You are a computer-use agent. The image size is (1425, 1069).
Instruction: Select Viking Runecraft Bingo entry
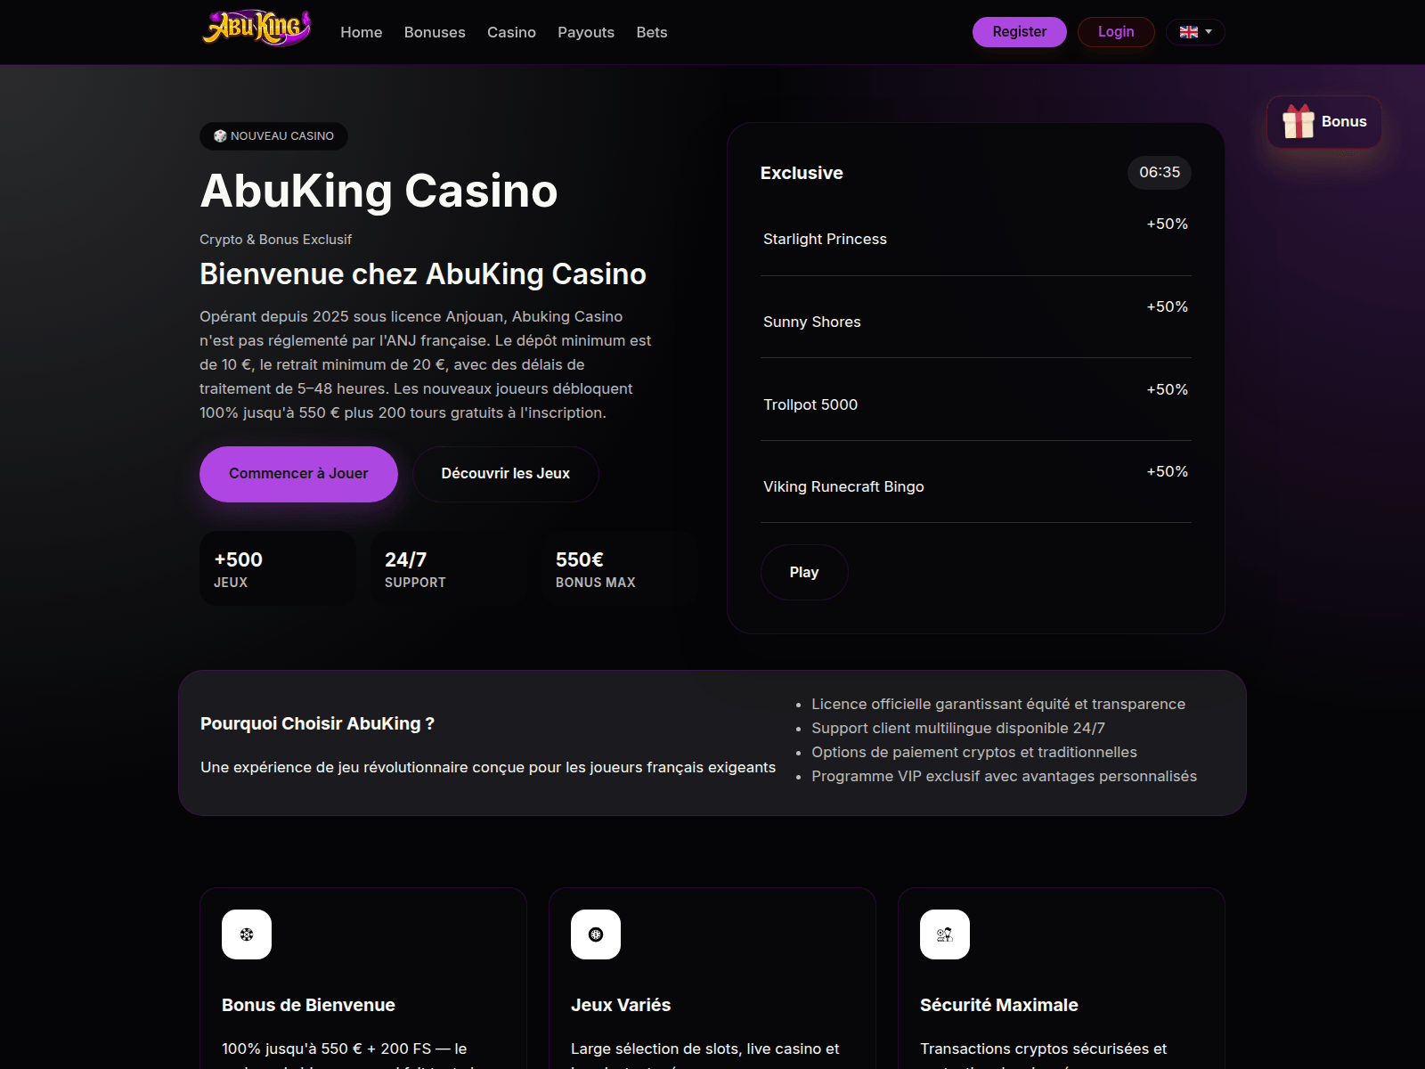843,486
